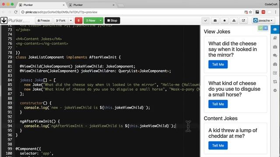
Task: Click the checkmark toolbar button
Action: point(206,20)
